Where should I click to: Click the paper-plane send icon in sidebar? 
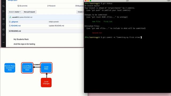point(3,11)
